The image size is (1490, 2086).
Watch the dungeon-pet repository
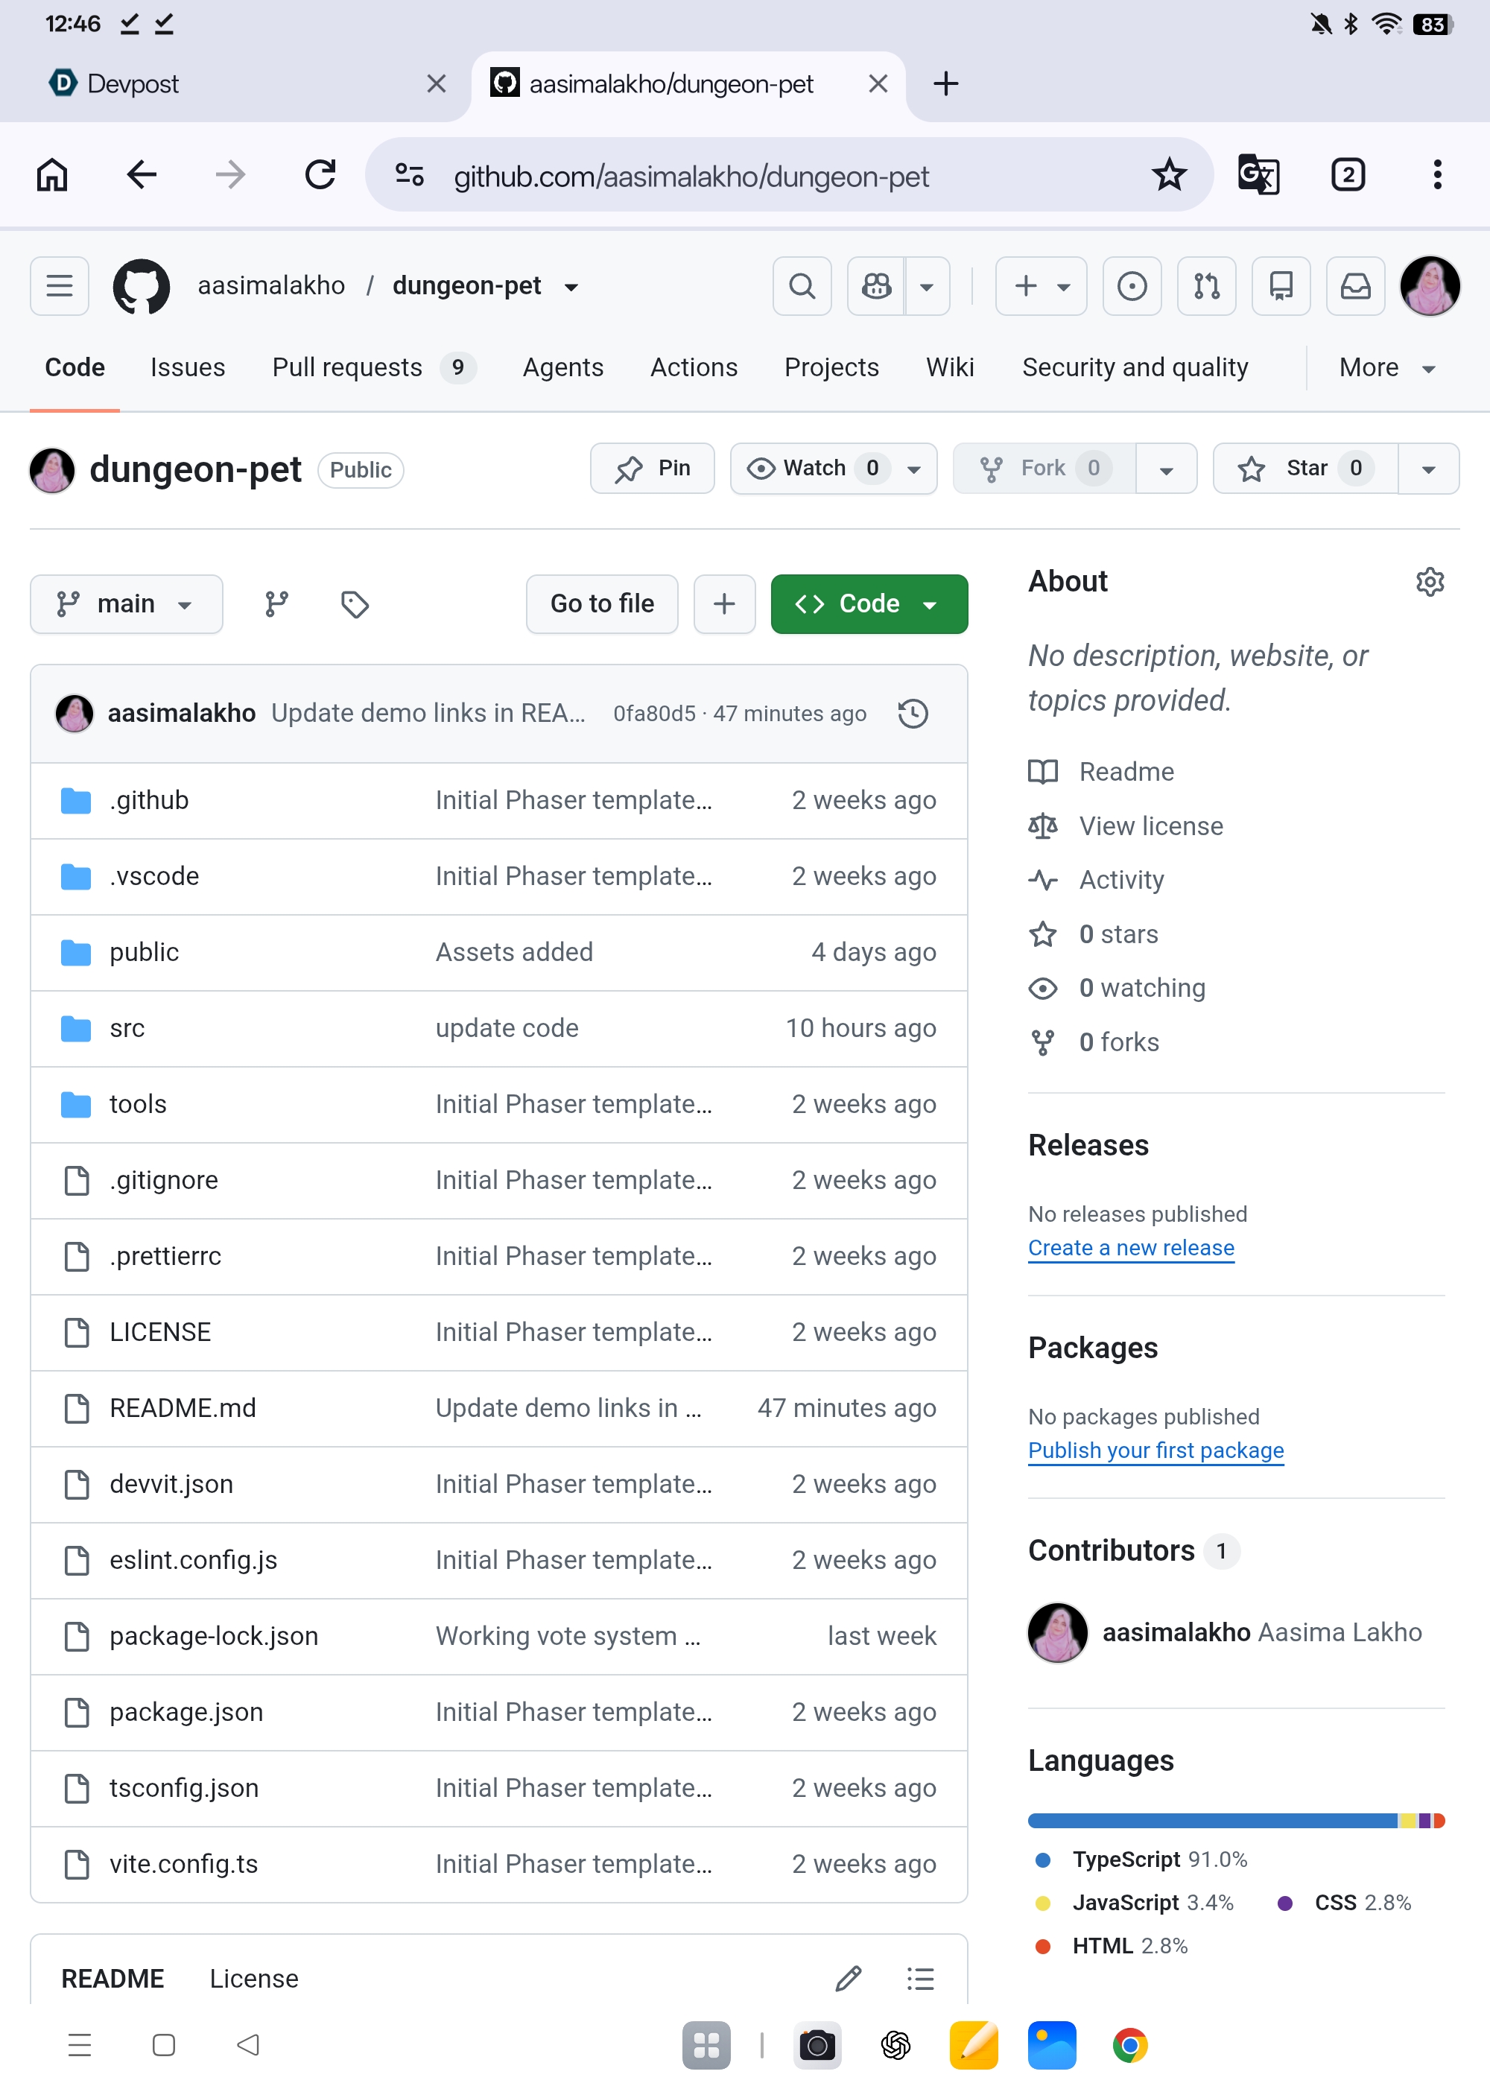click(833, 469)
